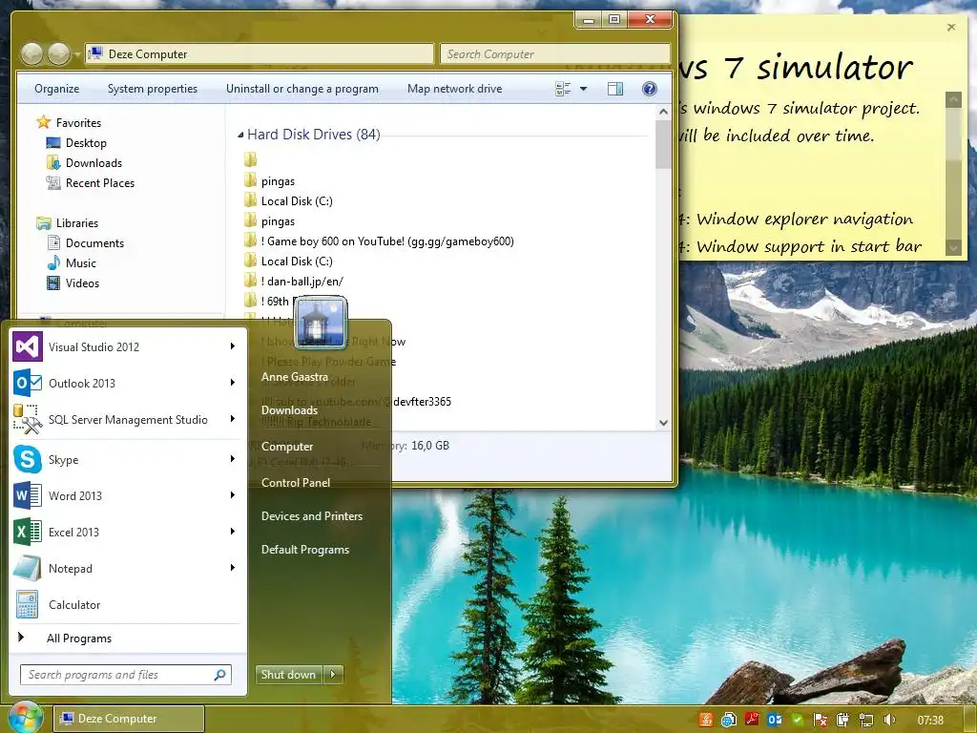Screen dimensions: 977x733
Task: Click the network connection tray icon
Action: tap(866, 720)
